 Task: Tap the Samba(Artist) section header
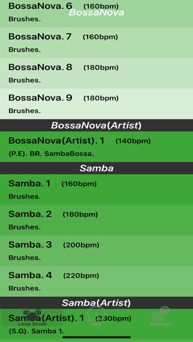(96, 303)
